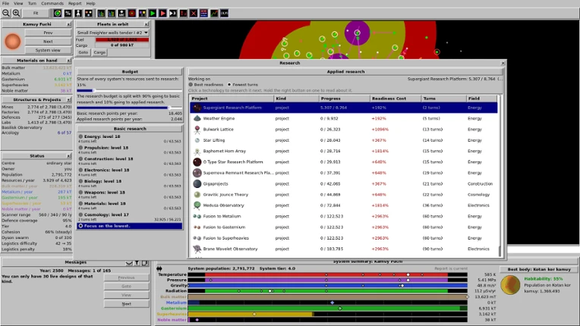Click the last dark toolbar icon with text

click(x=225, y=14)
